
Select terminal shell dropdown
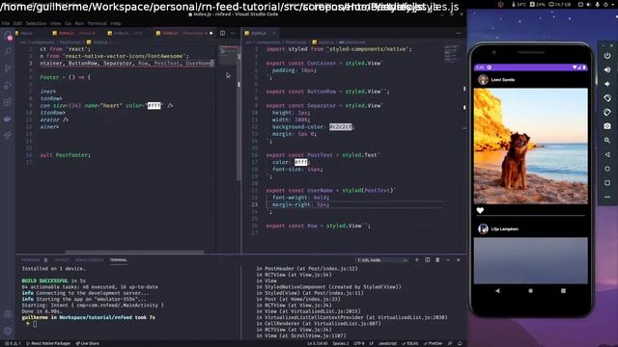[382, 260]
